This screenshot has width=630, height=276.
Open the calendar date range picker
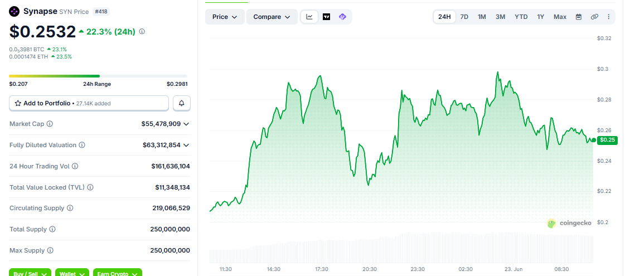pos(579,17)
